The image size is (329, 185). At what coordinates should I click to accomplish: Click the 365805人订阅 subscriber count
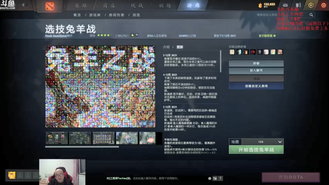pos(187,36)
